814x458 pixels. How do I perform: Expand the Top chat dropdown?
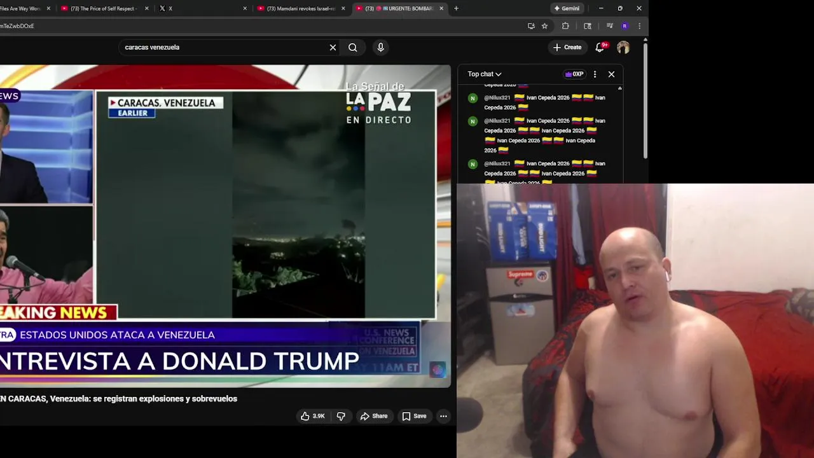[485, 74]
